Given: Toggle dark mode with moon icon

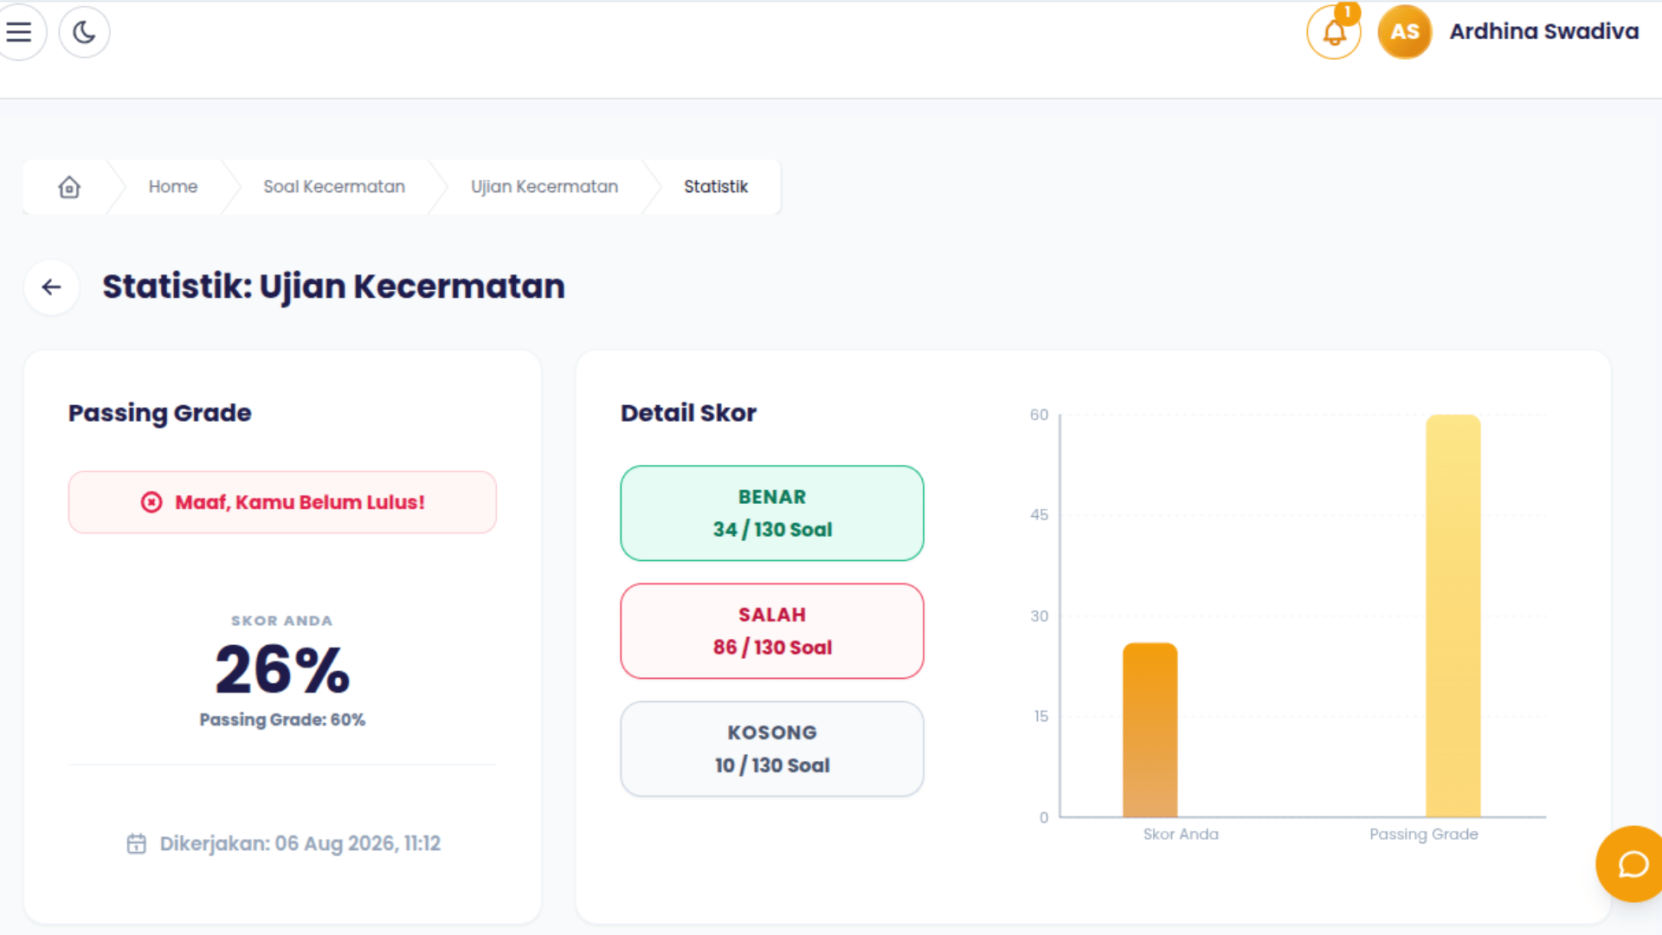Looking at the screenshot, I should coord(84,33).
